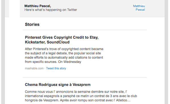Open the Pinterest story summary paragraph

pyautogui.click(x=64, y=55)
